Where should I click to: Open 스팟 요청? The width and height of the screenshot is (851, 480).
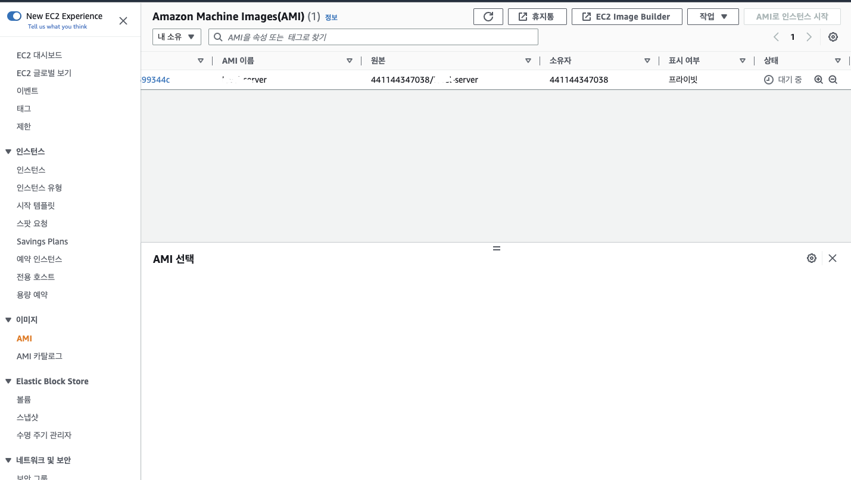click(32, 224)
